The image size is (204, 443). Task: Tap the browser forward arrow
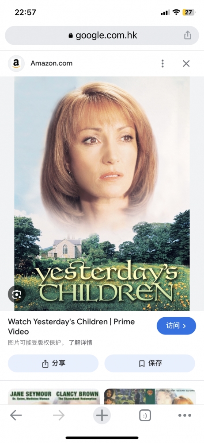tap(59, 416)
